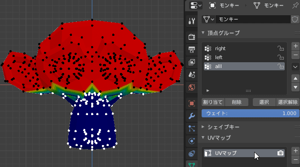Open the Object Data properties tab
The height and width of the screenshot is (167, 300).
191,164
